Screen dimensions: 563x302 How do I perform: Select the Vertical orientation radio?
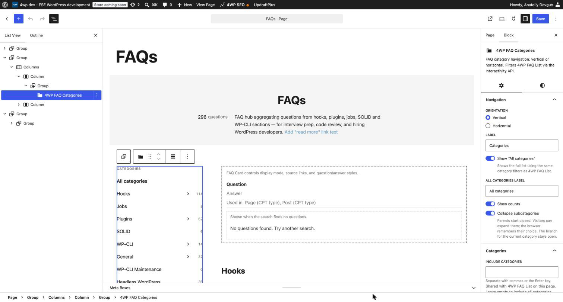[x=488, y=118]
